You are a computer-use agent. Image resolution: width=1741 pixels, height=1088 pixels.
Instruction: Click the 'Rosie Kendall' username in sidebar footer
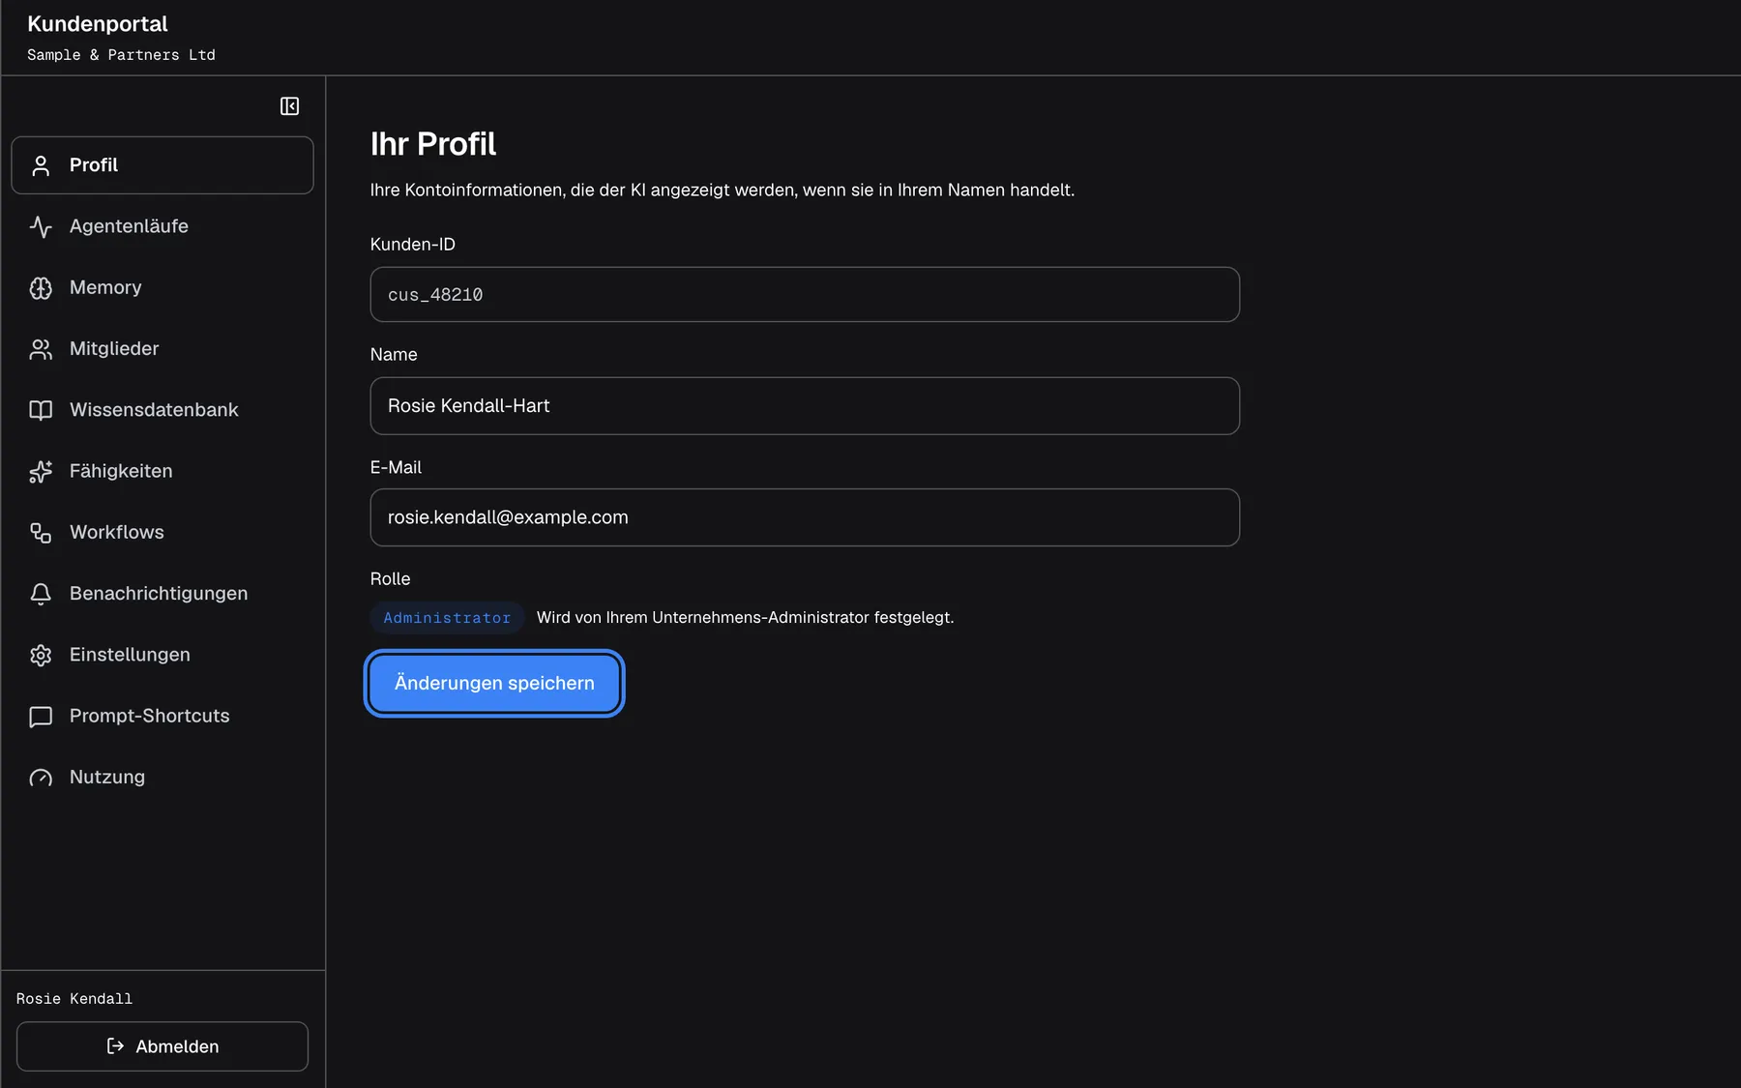click(x=74, y=999)
